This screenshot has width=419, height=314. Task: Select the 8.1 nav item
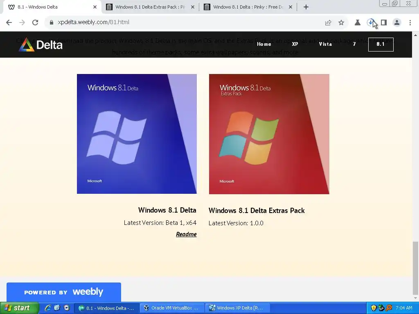click(x=381, y=44)
